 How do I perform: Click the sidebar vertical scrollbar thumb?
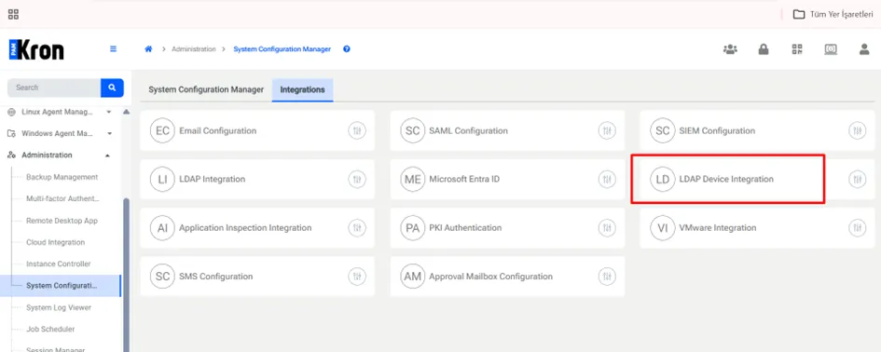126,275
